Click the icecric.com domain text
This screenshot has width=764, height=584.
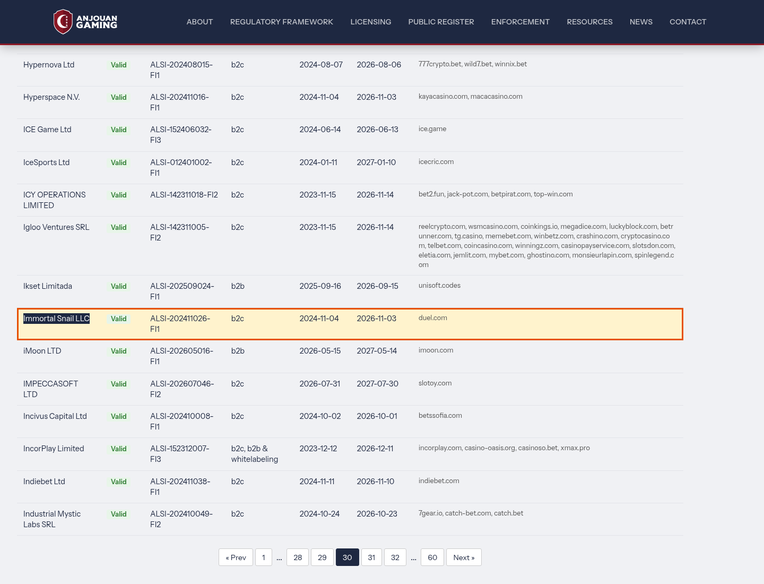coord(436,162)
